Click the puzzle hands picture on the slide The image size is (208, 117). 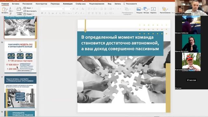[x=121, y=80]
